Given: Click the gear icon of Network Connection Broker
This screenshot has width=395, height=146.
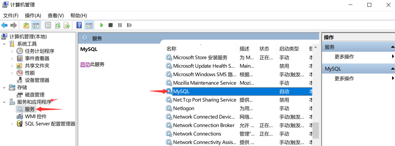Looking at the screenshot, I should click(x=169, y=125).
